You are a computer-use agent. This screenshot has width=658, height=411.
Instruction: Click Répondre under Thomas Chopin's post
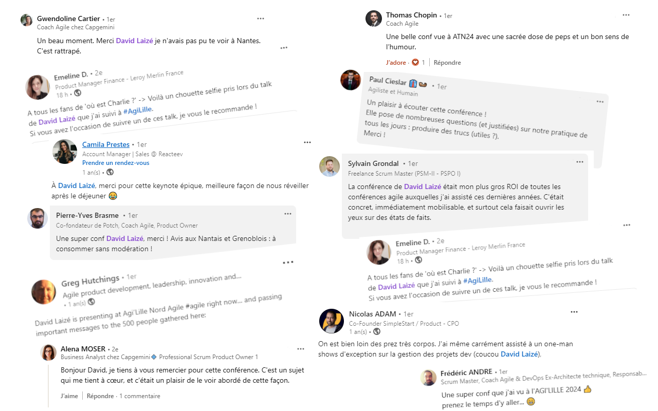[447, 62]
